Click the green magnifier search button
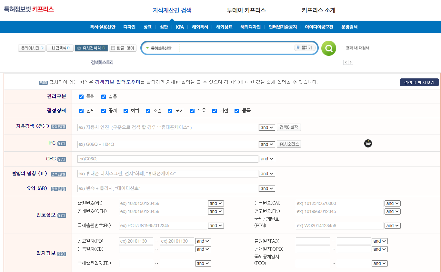 [329, 48]
